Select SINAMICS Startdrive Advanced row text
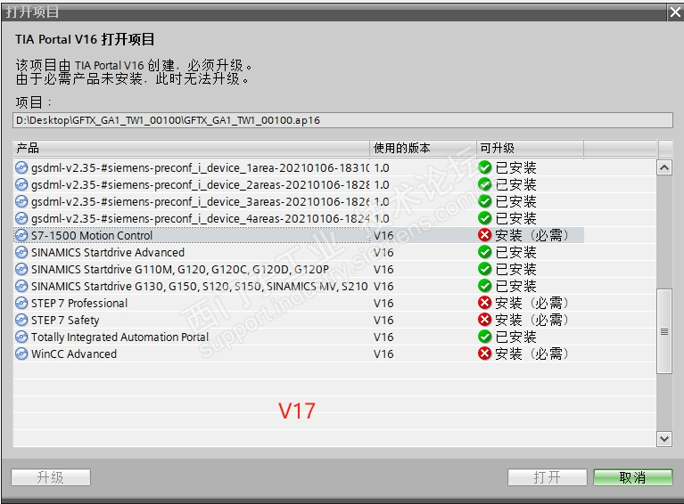The image size is (684, 504). tap(108, 253)
